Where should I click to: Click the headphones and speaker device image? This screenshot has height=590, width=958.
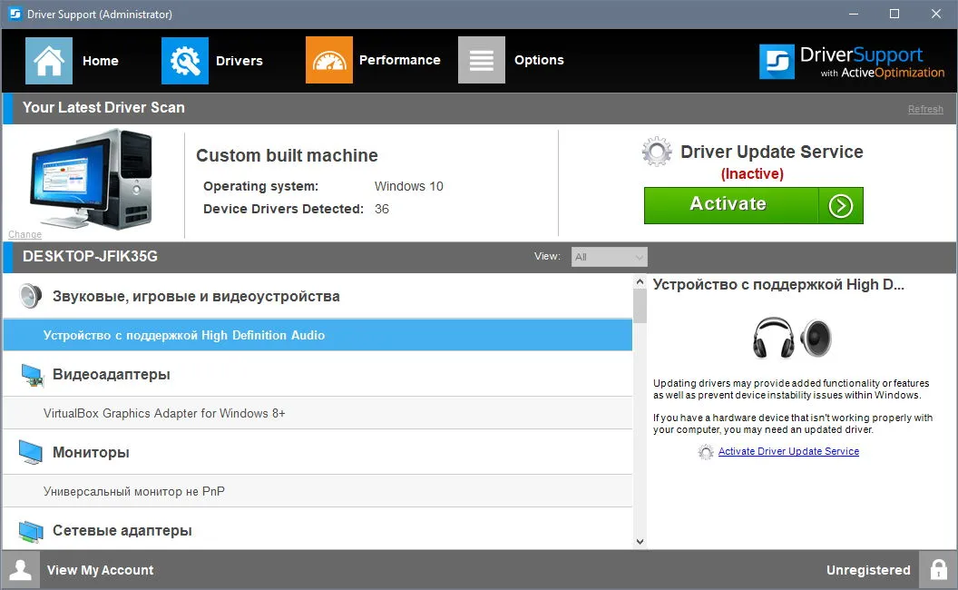tap(792, 338)
